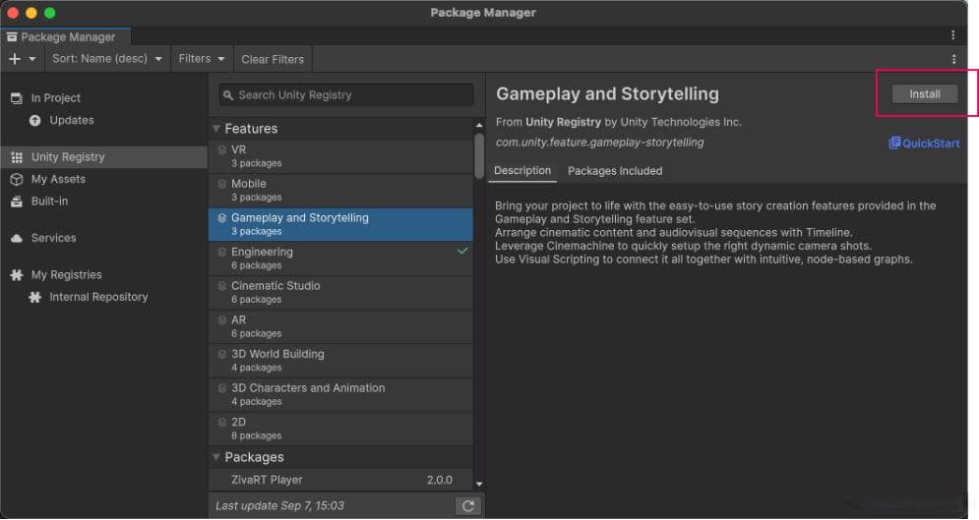Click the Last update Sep 7 status text
Screen dimensions: 979x520
(x=279, y=505)
